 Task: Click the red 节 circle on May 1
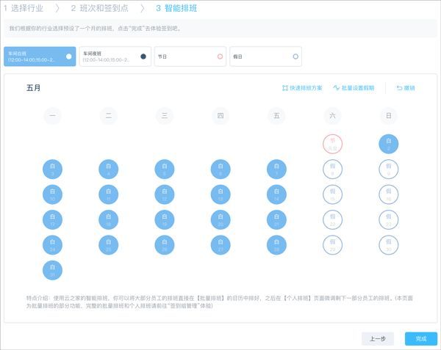pos(332,144)
